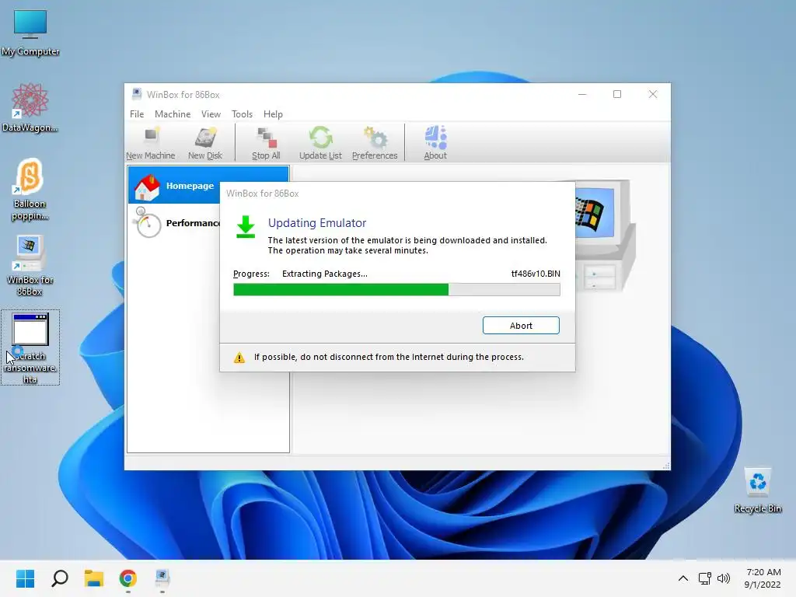
Task: Click the yellow warning triangle icon
Action: (239, 358)
